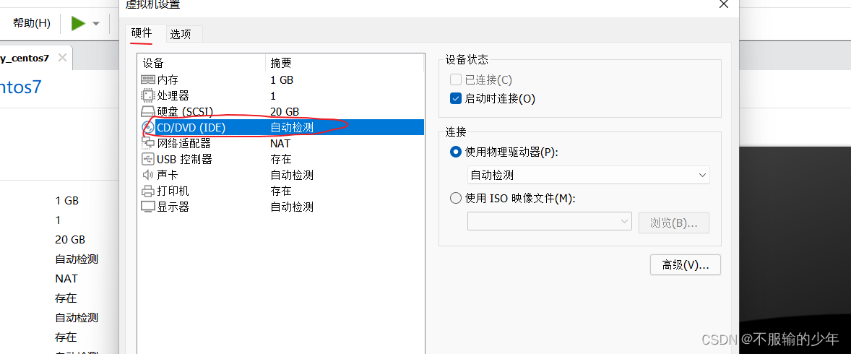Select 使用物理驱动器(P) radio button
The image size is (851, 354).
click(x=455, y=152)
